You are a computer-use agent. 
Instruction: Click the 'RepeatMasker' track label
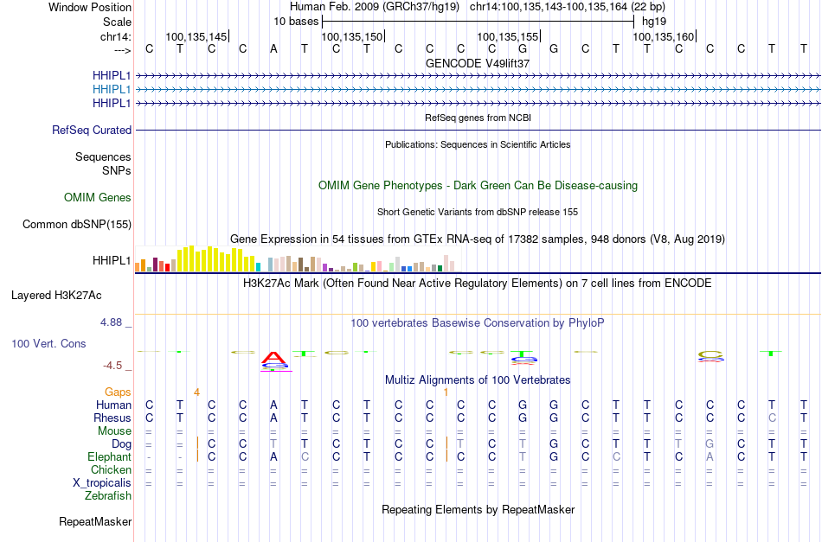point(95,521)
